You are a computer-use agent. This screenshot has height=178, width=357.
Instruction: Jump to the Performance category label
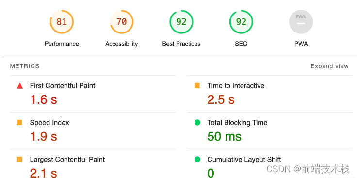point(62,44)
